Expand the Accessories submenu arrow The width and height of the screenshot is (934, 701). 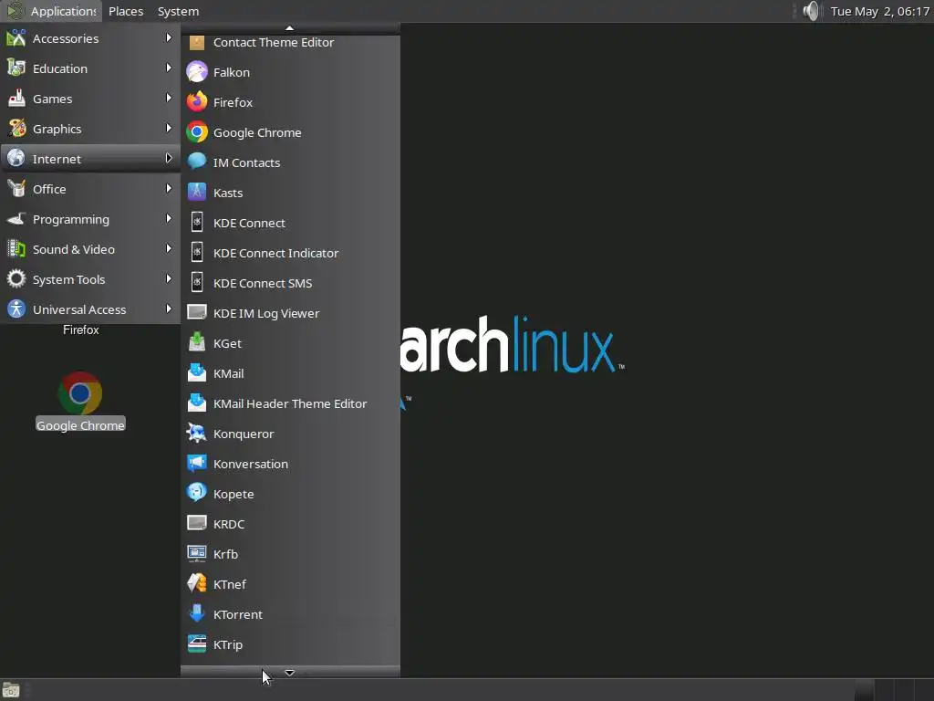[x=169, y=37]
